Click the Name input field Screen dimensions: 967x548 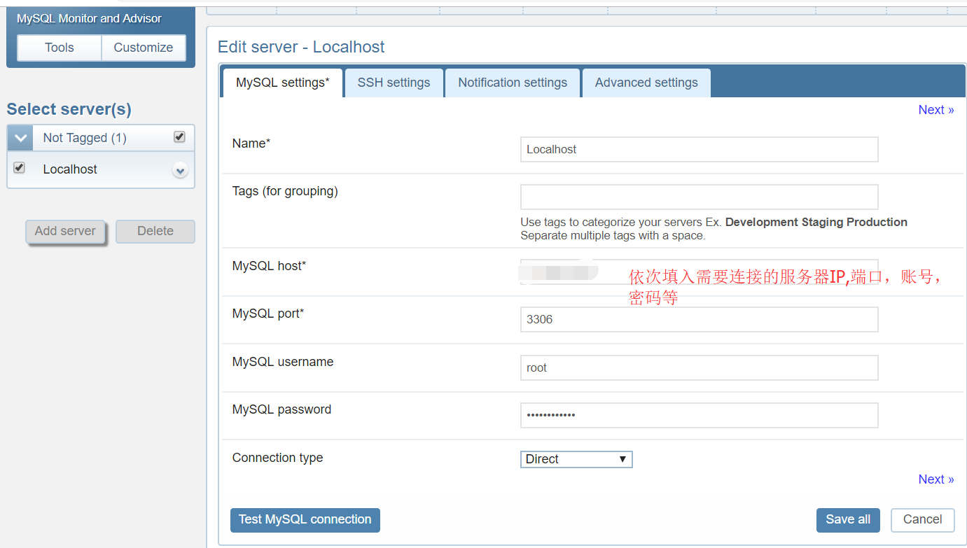tap(699, 149)
